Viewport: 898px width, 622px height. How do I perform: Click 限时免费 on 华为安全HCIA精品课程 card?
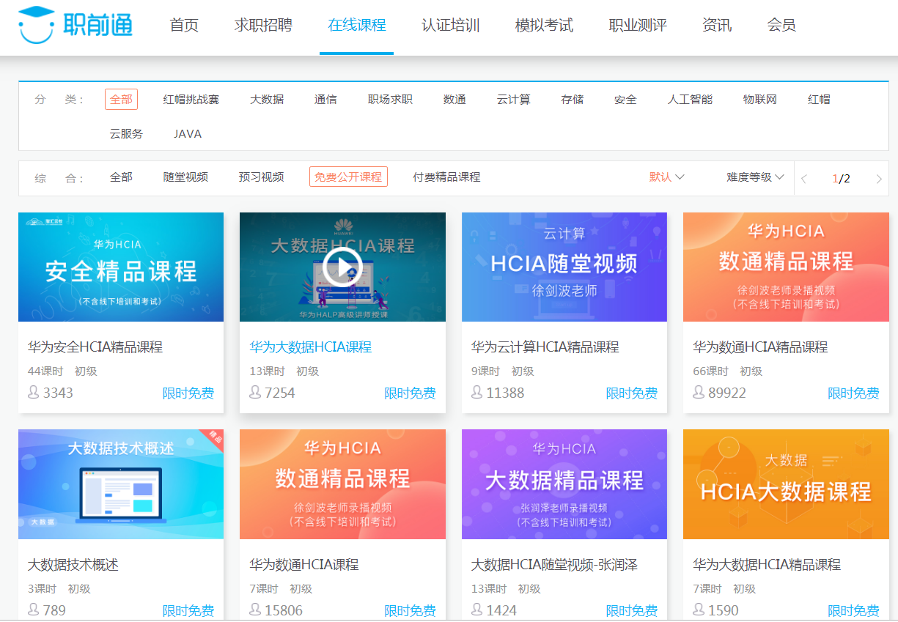coord(188,393)
